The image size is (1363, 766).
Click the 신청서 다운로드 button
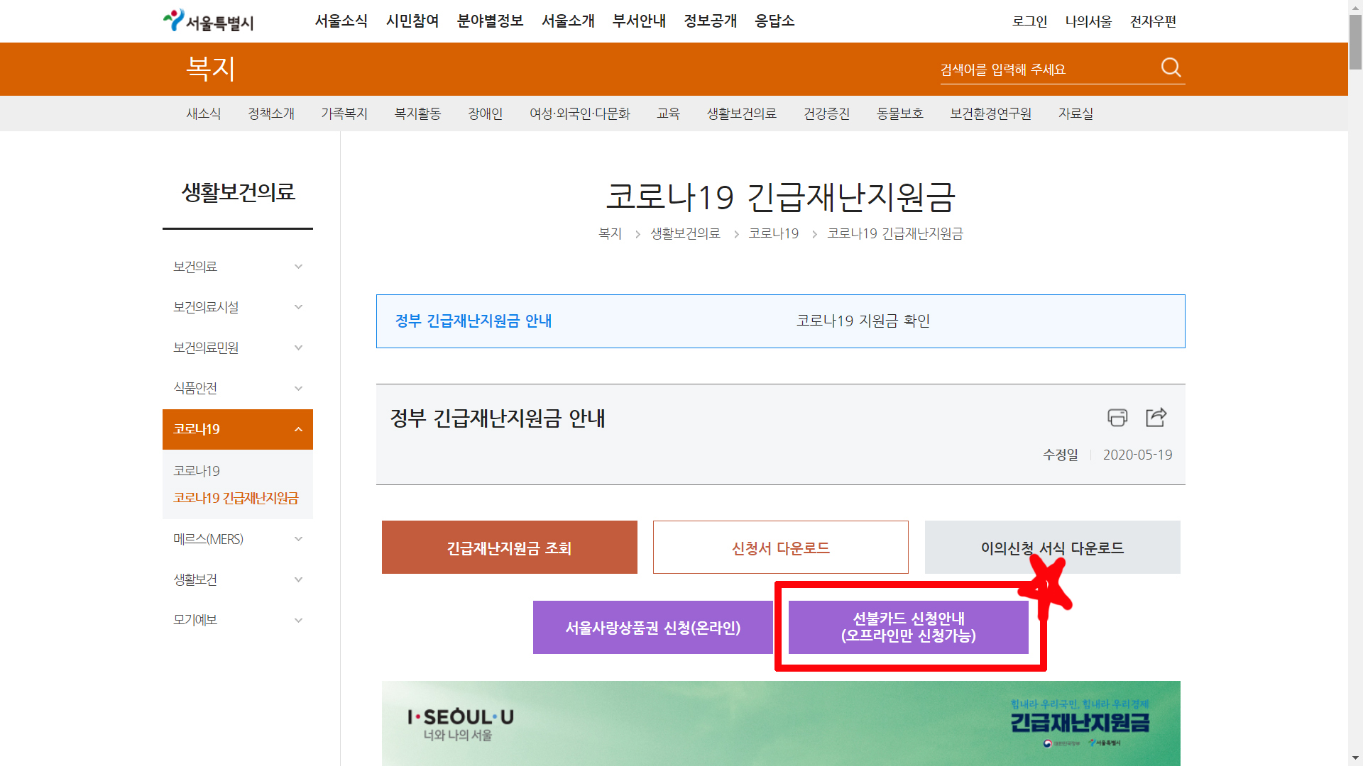point(780,548)
